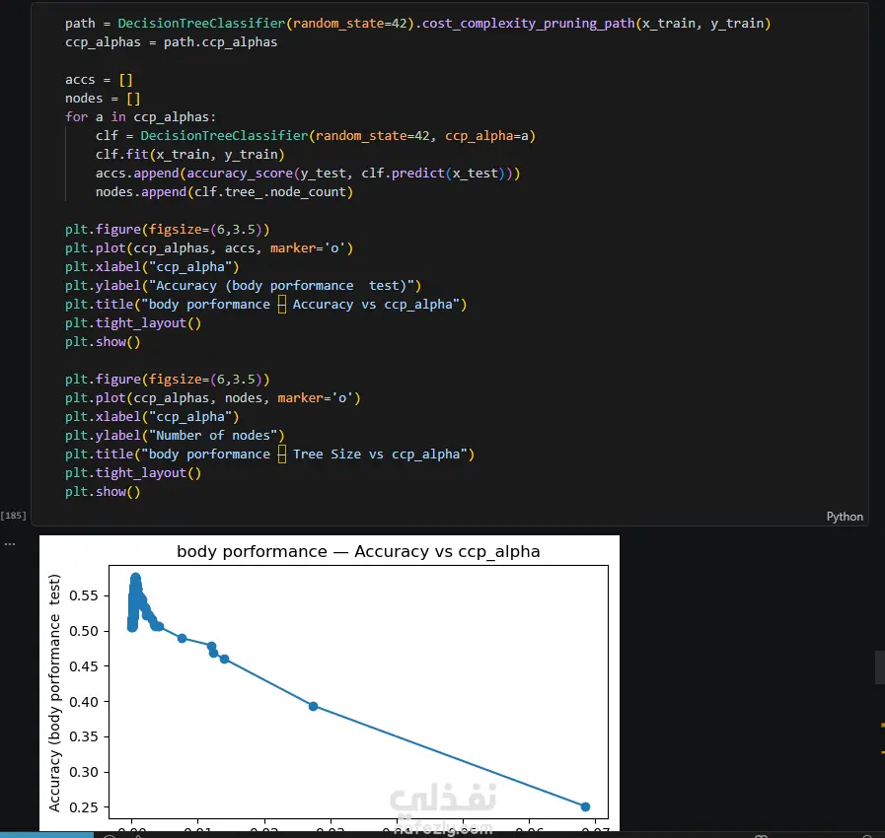Click the line 'nodes = []'
Screen dimensions: 885x838
coord(103,99)
